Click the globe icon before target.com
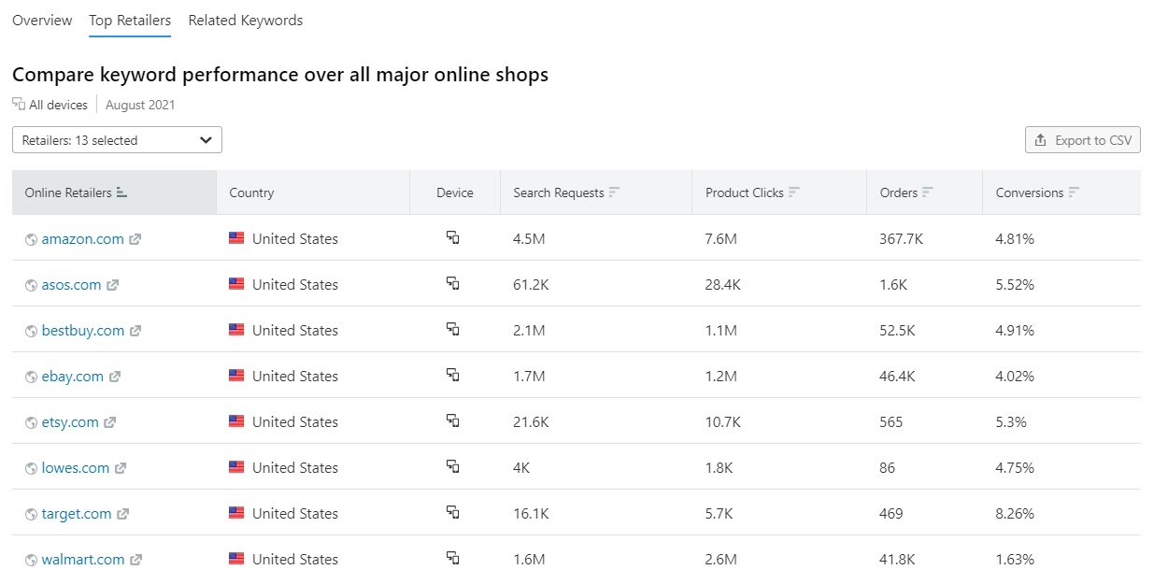The height and width of the screenshot is (584, 1154). (x=32, y=514)
